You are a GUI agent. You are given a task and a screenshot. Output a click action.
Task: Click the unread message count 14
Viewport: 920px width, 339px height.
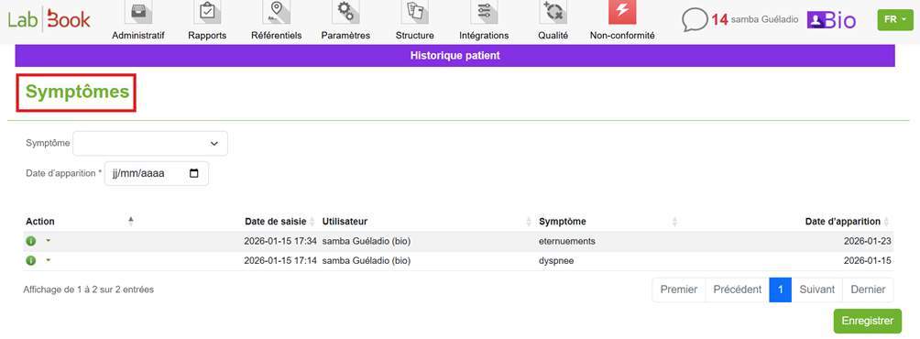(720, 20)
